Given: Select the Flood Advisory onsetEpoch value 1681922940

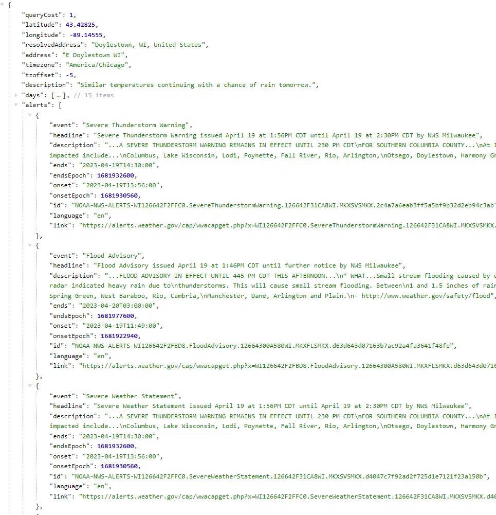Looking at the screenshot, I should [x=120, y=336].
